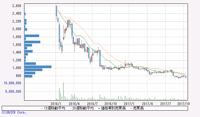
Task: Click the green 13-week line swatch in legend
Action: click(42, 108)
